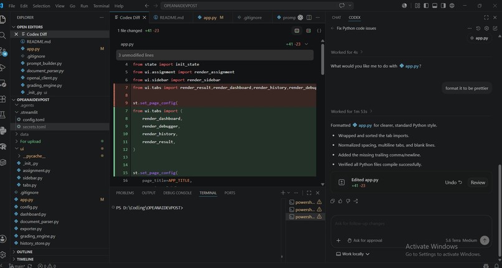
Task: Switch to the Debug Console tab
Action: click(178, 193)
